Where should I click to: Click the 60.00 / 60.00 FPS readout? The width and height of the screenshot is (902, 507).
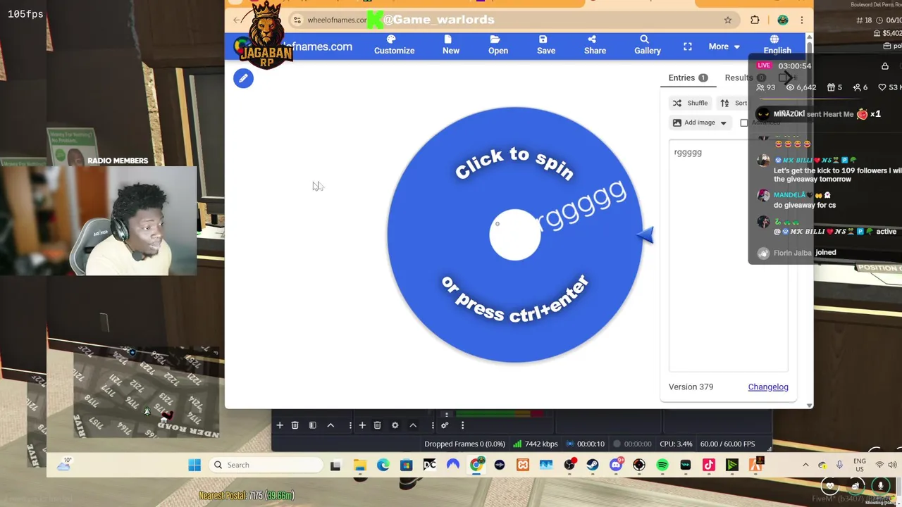point(727,444)
